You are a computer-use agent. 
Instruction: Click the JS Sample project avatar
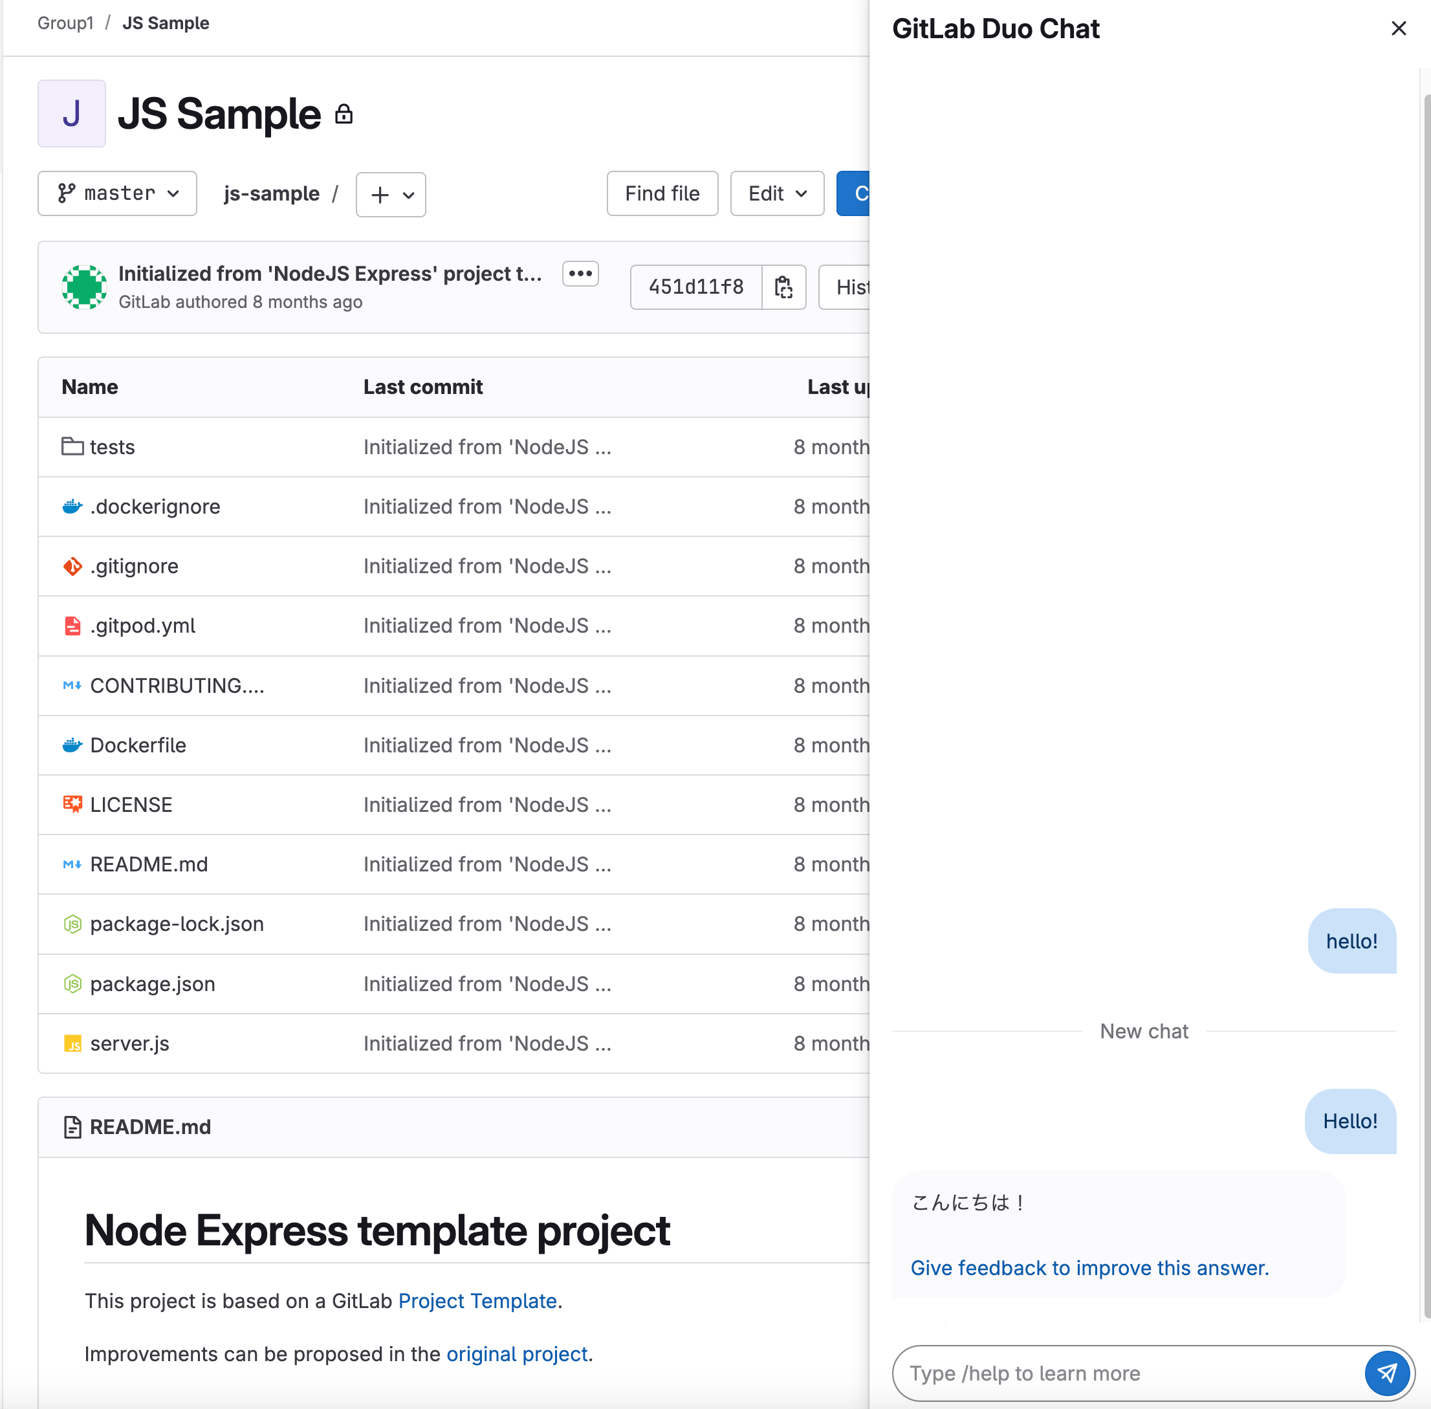point(72,114)
